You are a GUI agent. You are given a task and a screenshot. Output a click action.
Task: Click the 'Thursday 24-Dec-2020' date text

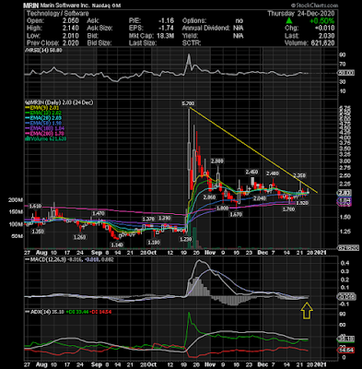tap(301, 14)
